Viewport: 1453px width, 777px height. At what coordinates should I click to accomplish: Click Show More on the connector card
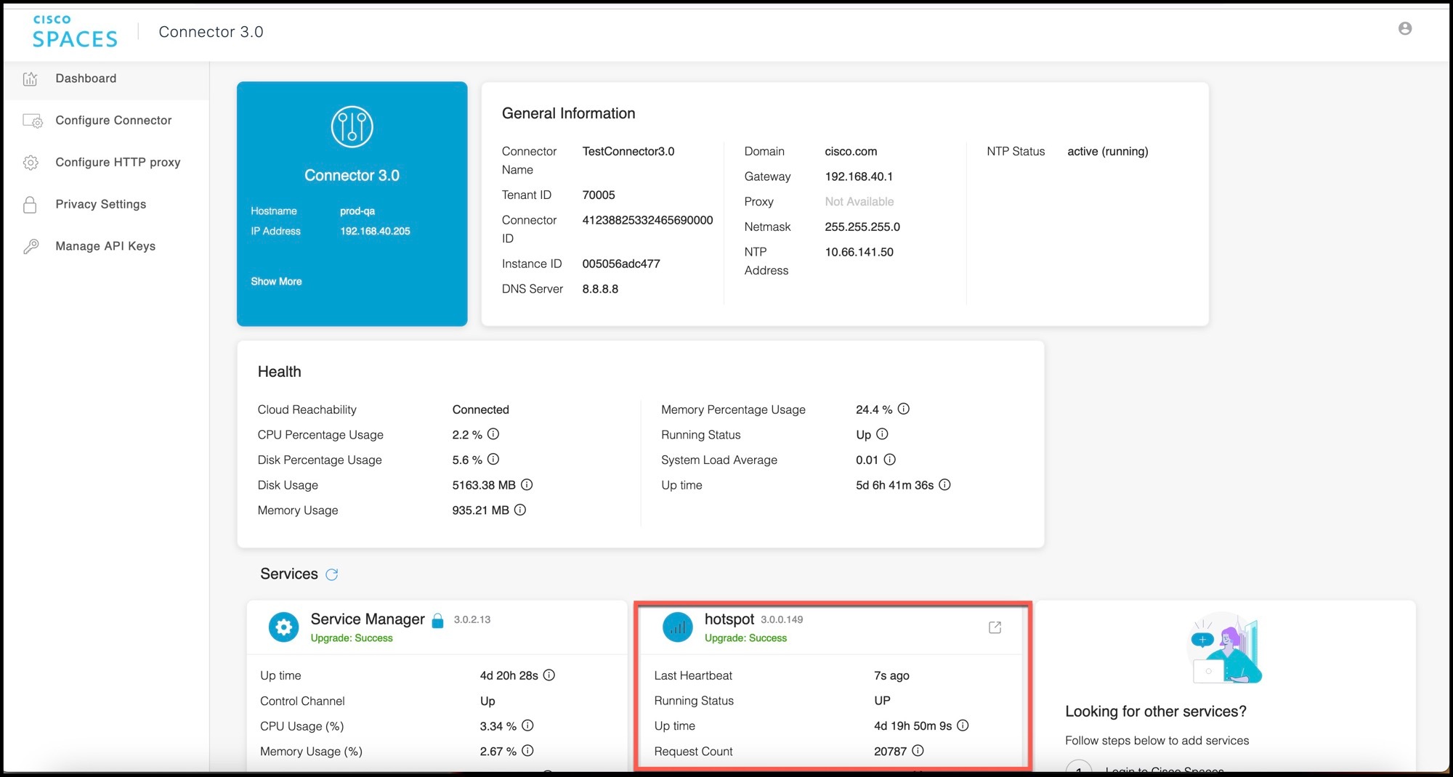pyautogui.click(x=276, y=281)
